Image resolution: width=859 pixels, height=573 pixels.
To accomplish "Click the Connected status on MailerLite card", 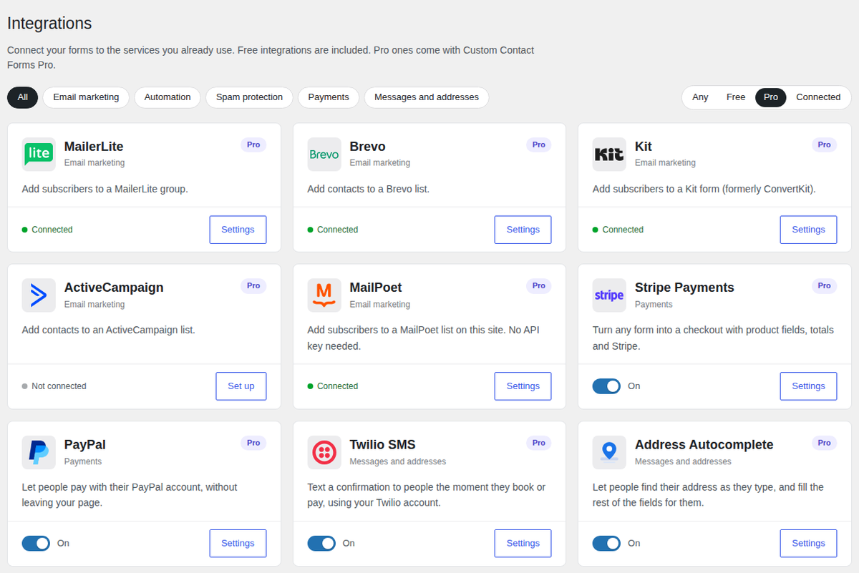I will coord(47,230).
